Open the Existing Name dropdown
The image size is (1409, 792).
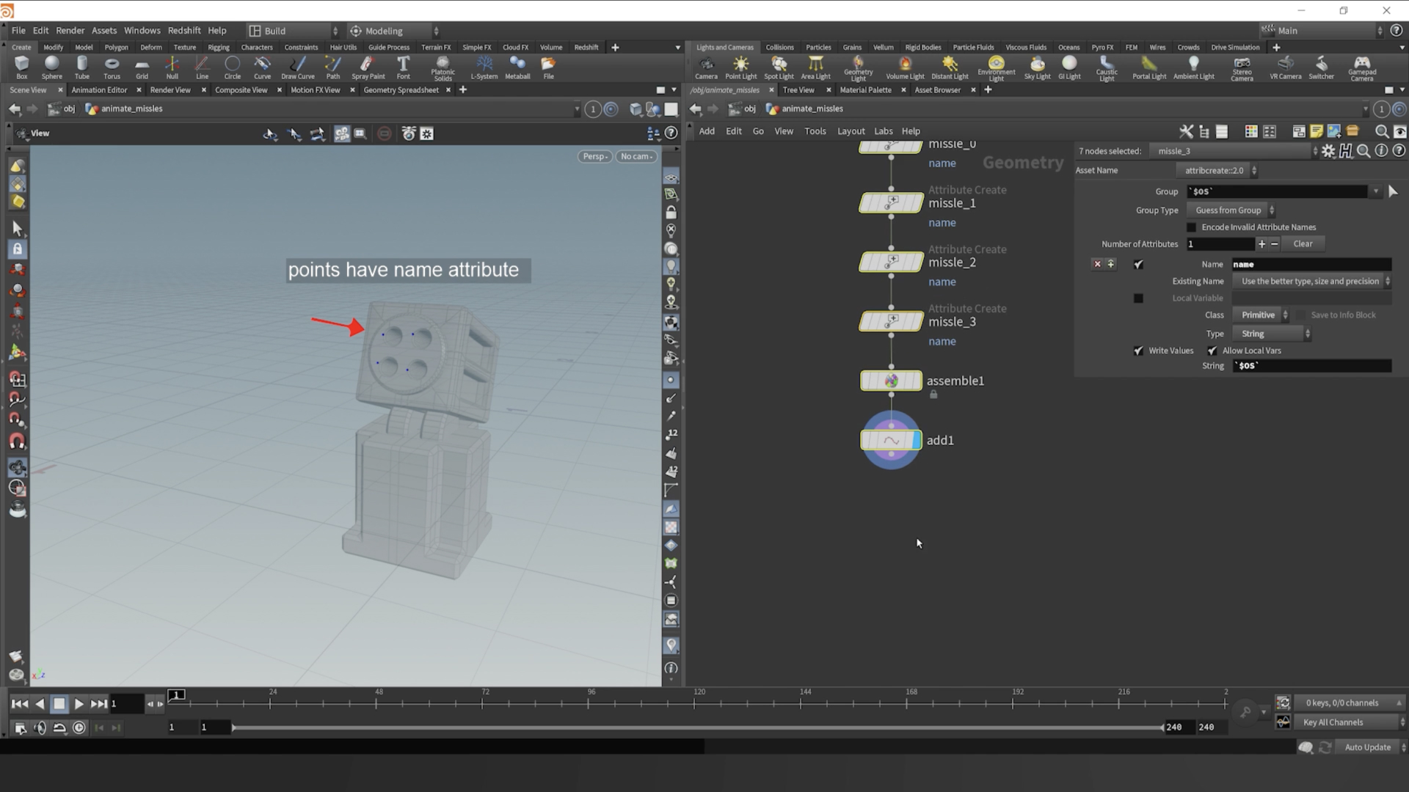point(1312,282)
